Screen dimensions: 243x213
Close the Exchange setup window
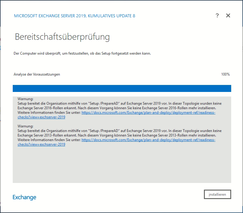[228, 16]
